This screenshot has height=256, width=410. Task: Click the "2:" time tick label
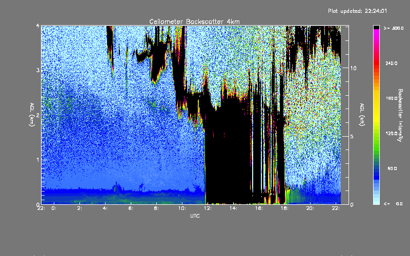tap(79, 208)
